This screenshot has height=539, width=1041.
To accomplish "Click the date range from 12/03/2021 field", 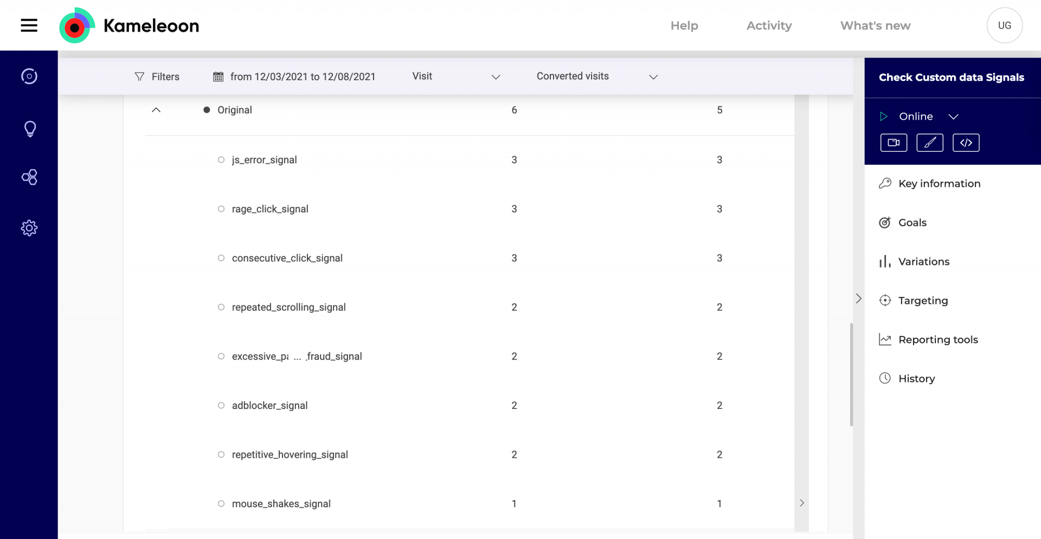I will [x=294, y=77].
